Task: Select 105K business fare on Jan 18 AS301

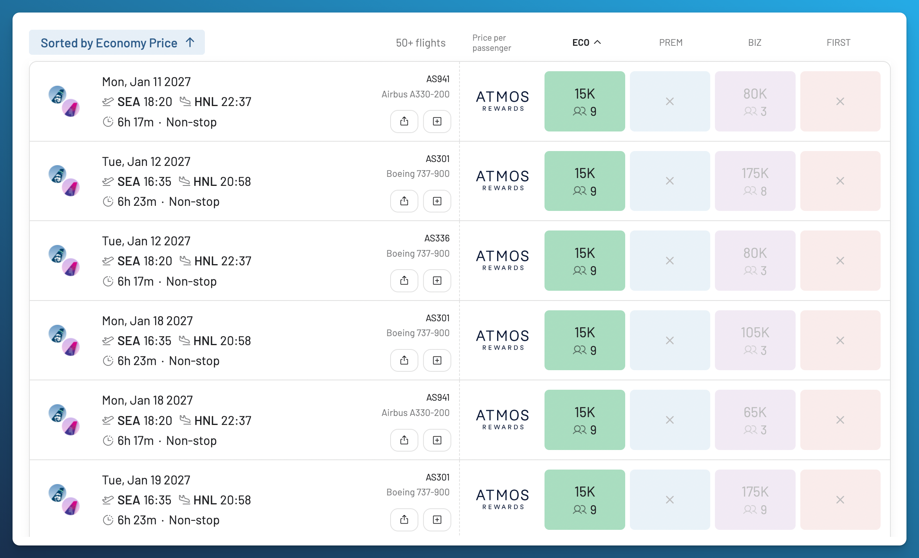Action: coord(755,340)
